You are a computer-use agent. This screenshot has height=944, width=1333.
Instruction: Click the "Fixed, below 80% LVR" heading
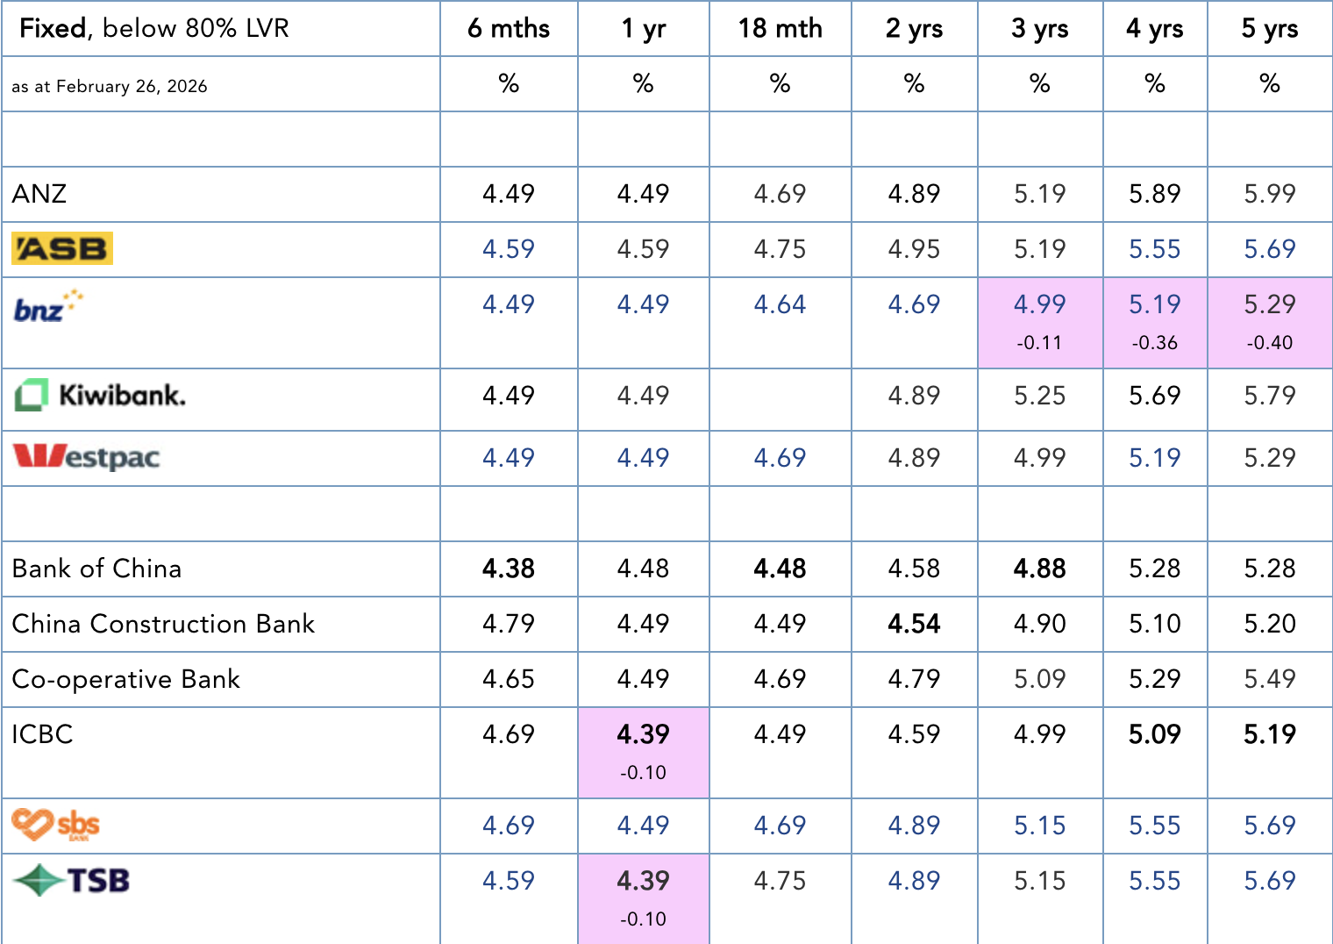(154, 29)
